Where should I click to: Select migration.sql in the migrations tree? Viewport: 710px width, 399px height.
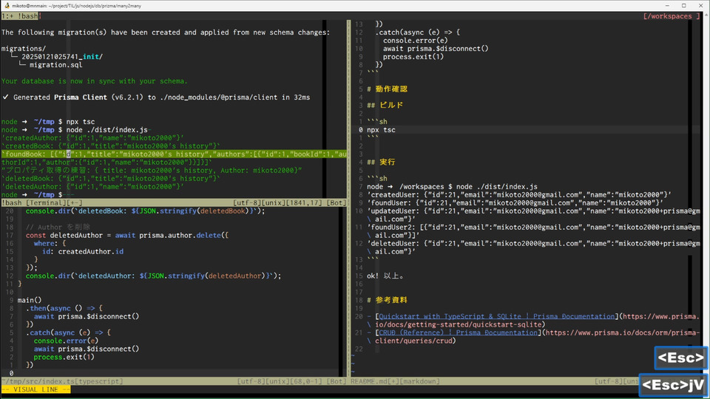[x=60, y=65]
